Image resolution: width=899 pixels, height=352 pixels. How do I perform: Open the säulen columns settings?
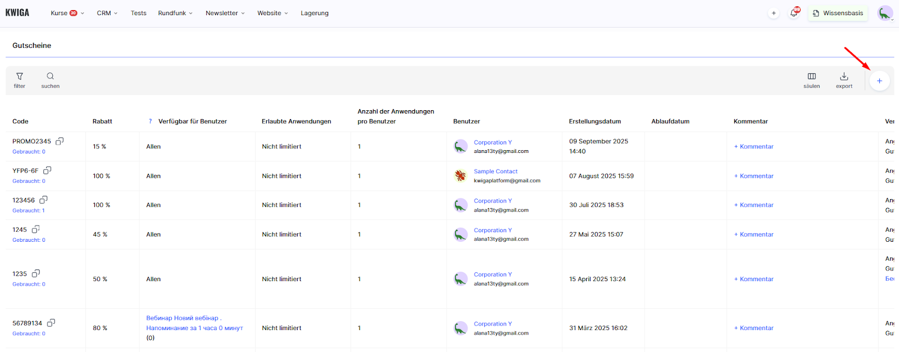tap(811, 80)
